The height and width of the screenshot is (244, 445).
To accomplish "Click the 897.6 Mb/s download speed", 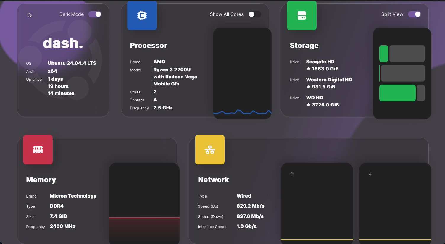I will (x=250, y=216).
